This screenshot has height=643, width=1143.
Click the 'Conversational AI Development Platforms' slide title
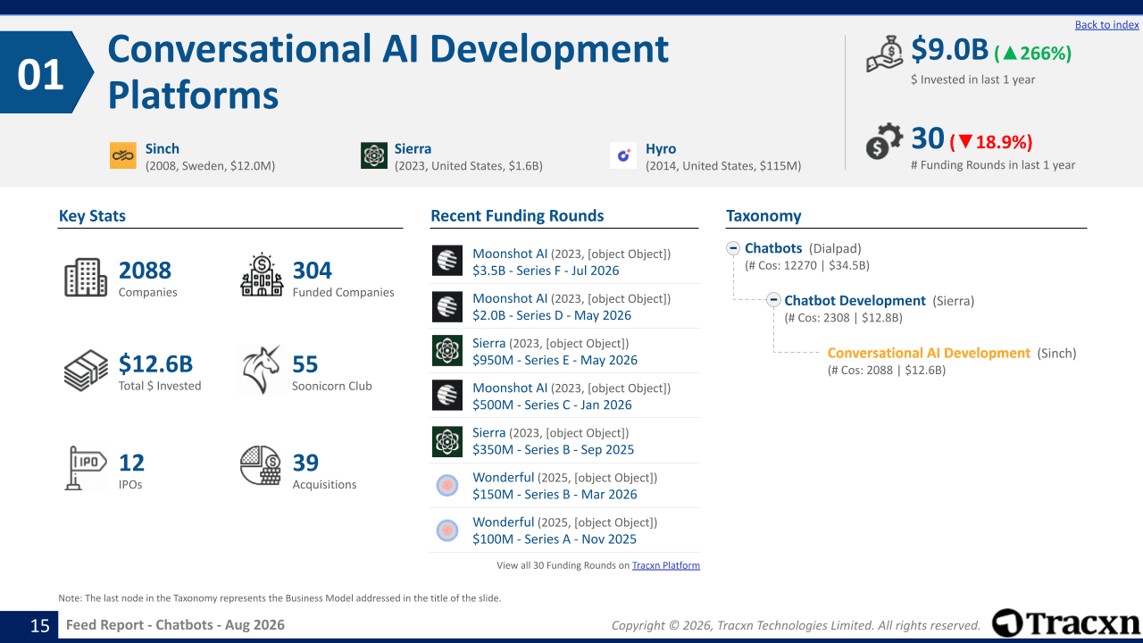(388, 71)
